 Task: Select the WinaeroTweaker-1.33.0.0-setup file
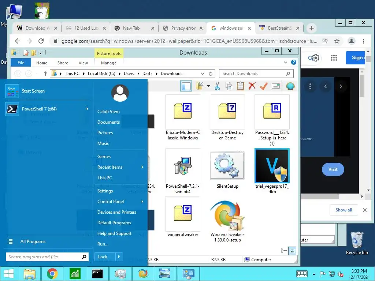pyautogui.click(x=227, y=221)
